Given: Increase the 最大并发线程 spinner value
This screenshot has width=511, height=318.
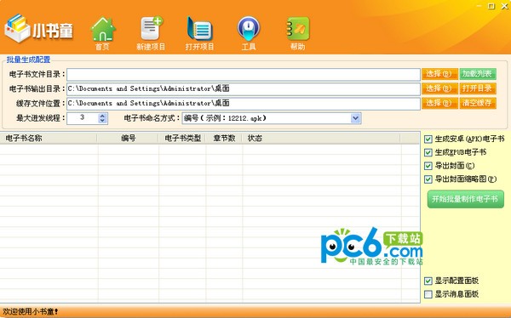Looking at the screenshot, I should (102, 116).
